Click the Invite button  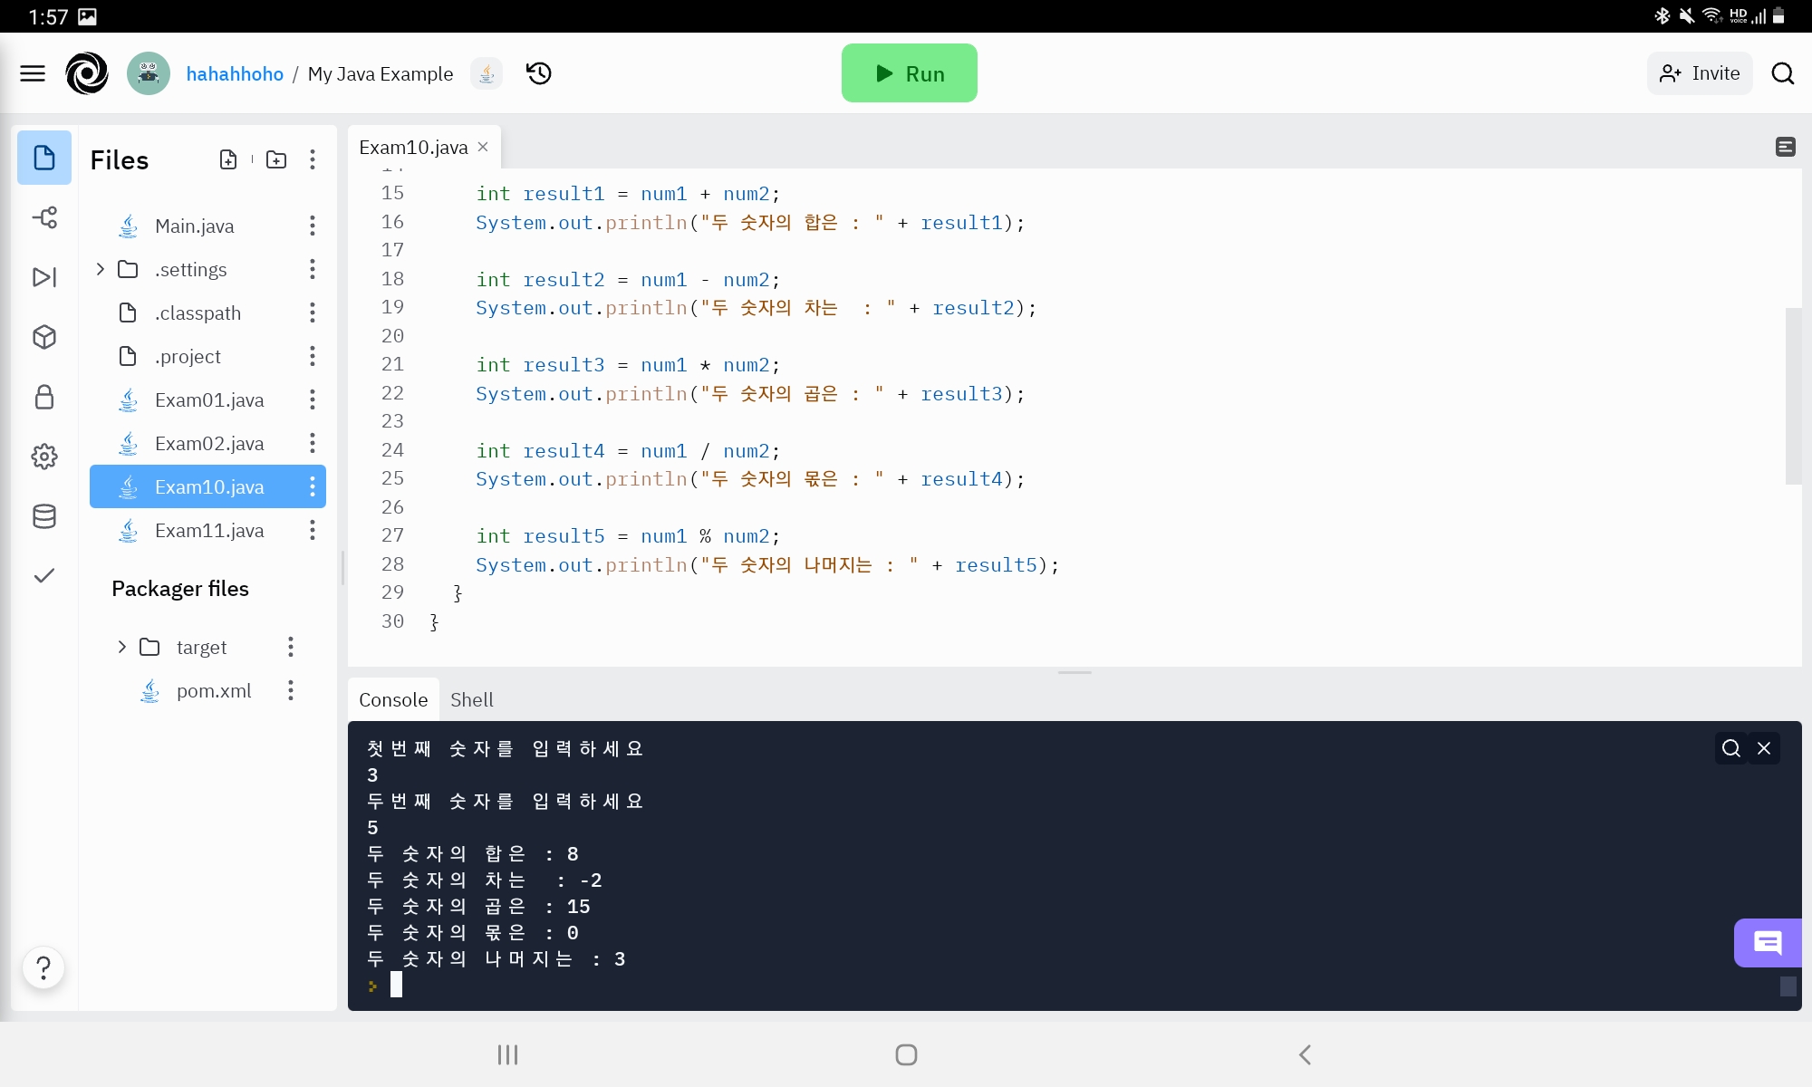coord(1700,73)
